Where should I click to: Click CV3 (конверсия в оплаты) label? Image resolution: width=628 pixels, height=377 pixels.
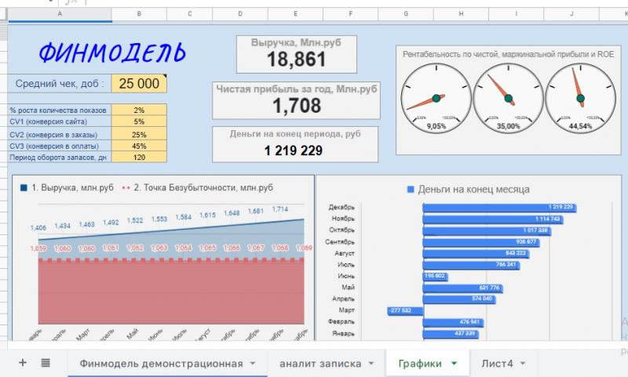pyautogui.click(x=54, y=146)
